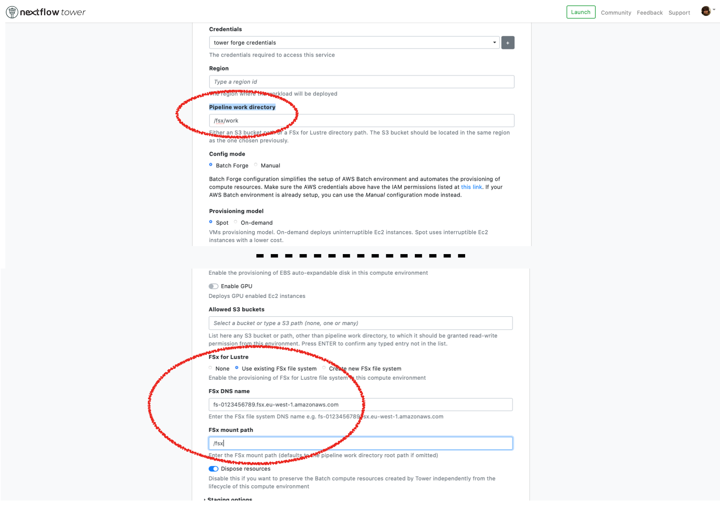The height and width of the screenshot is (512, 720).
Task: Open the Feedback menu item
Action: tap(650, 13)
